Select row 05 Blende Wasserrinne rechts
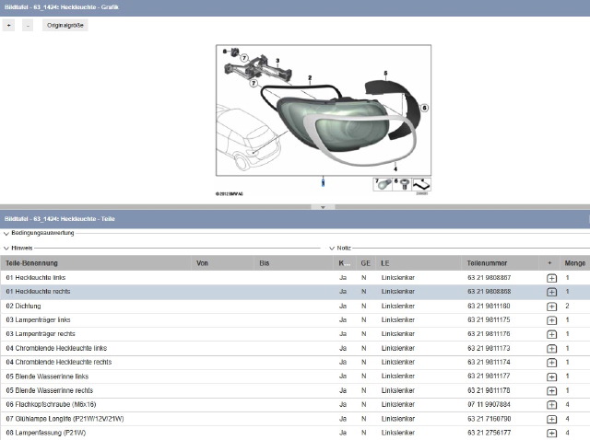This screenshot has width=590, height=440. [295, 390]
